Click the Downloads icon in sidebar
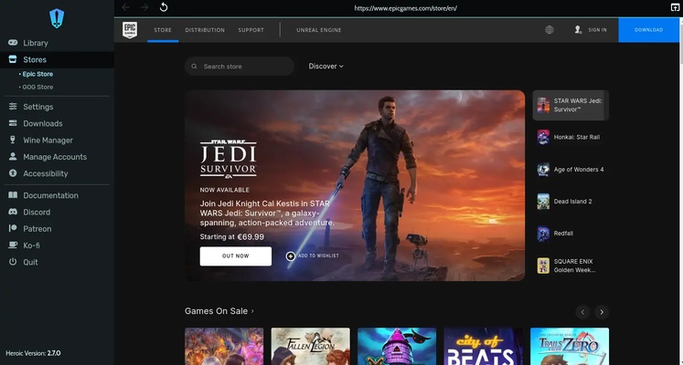683x365 pixels. 13,123
